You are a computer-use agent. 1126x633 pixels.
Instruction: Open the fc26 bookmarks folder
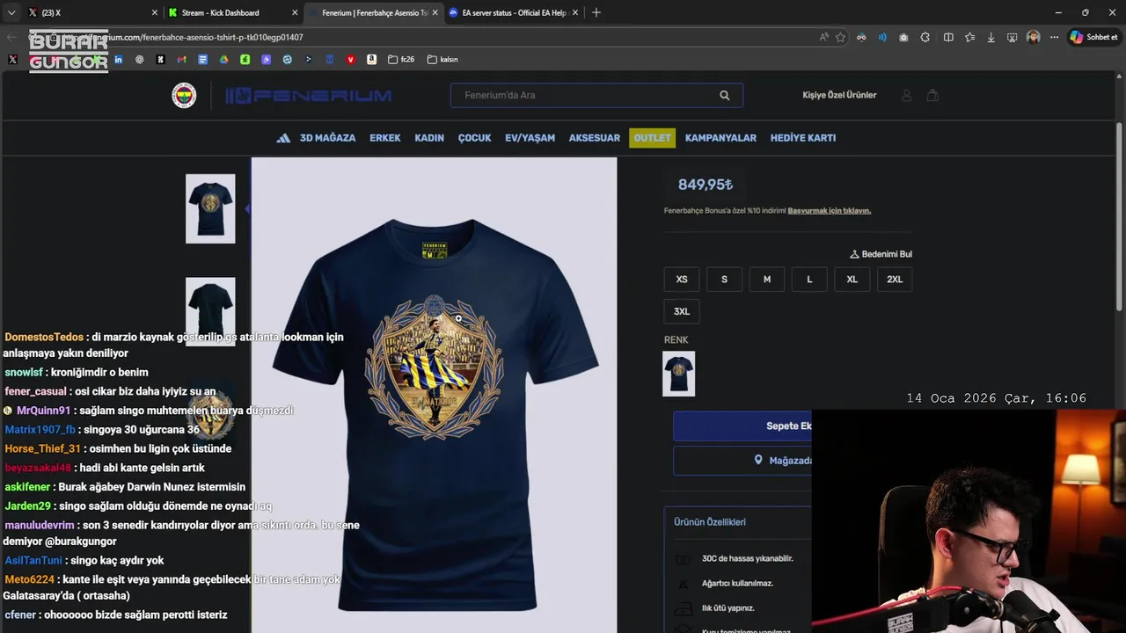(401, 60)
